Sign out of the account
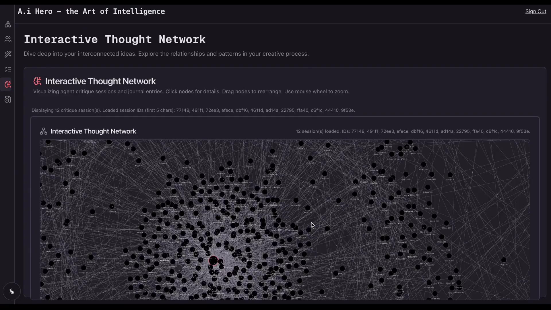The height and width of the screenshot is (310, 551). click(x=536, y=11)
